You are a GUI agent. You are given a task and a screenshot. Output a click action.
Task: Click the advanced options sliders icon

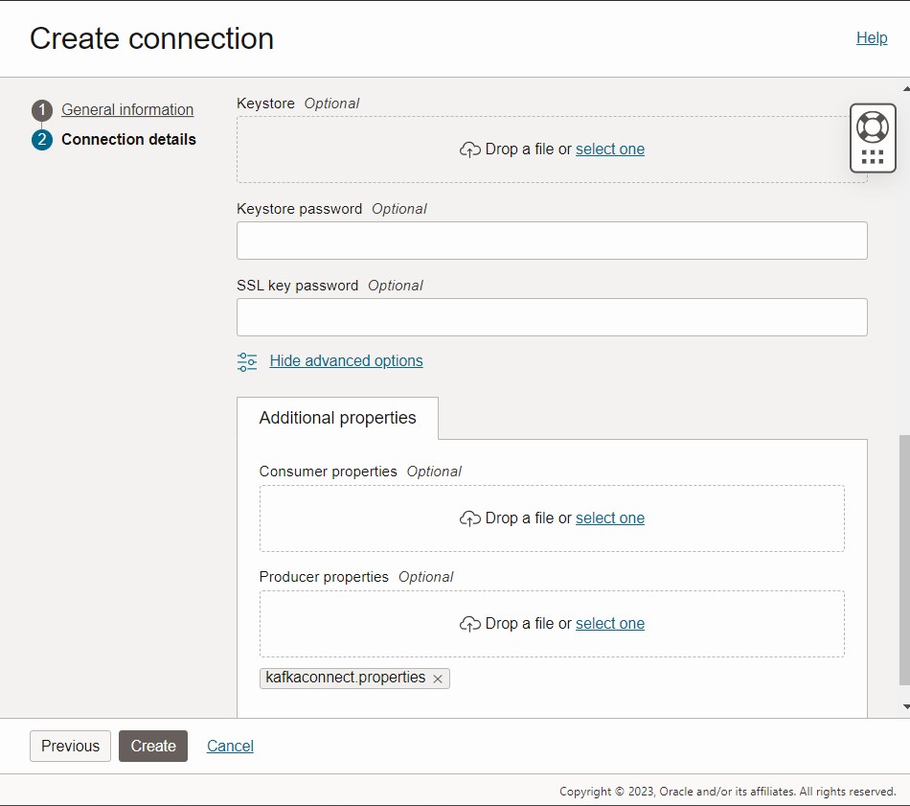tap(247, 361)
